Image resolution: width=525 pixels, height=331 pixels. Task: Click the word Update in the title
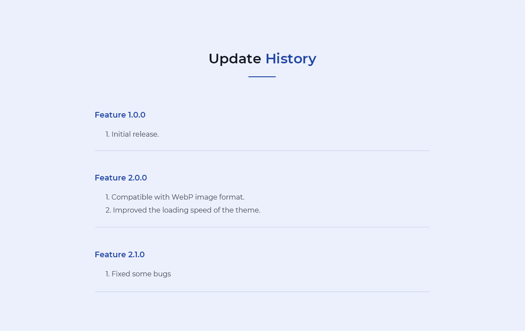(x=235, y=59)
